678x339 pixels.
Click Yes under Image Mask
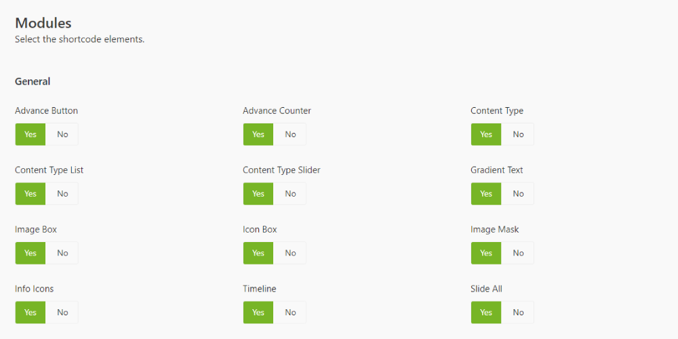click(486, 253)
